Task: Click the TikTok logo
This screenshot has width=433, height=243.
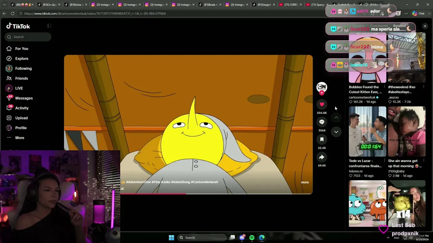Action: pos(18,26)
